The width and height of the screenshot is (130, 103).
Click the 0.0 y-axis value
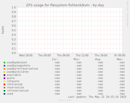tap(14, 53)
